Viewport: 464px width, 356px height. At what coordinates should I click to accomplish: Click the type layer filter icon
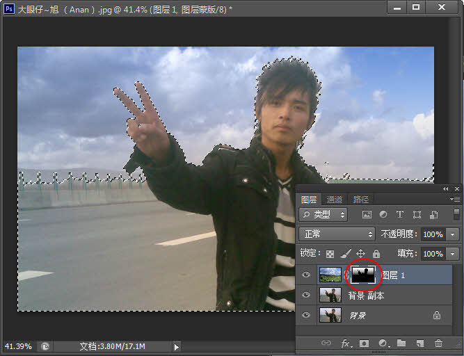[x=400, y=215]
